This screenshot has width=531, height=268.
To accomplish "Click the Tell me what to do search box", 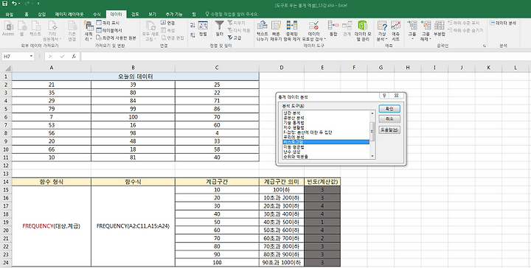I will pos(232,14).
